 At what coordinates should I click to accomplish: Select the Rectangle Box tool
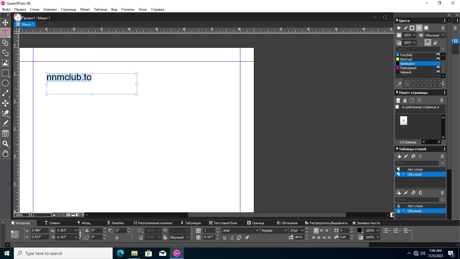tap(5, 73)
